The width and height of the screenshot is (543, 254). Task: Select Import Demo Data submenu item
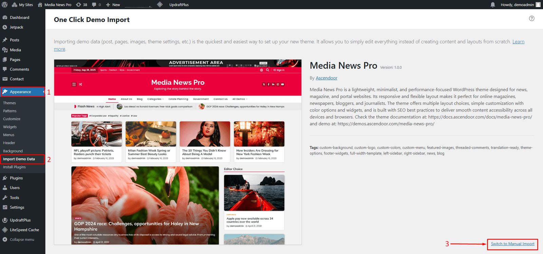(19, 159)
